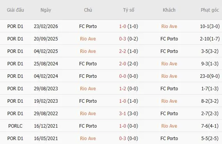Open Rio Ave link in 20/09/2025 row
The image size is (222, 144).
pyautogui.click(x=88, y=39)
